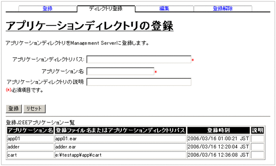
Task: Click the 2006/03/16 01:00:21 JST timestamp
Action: click(219, 138)
